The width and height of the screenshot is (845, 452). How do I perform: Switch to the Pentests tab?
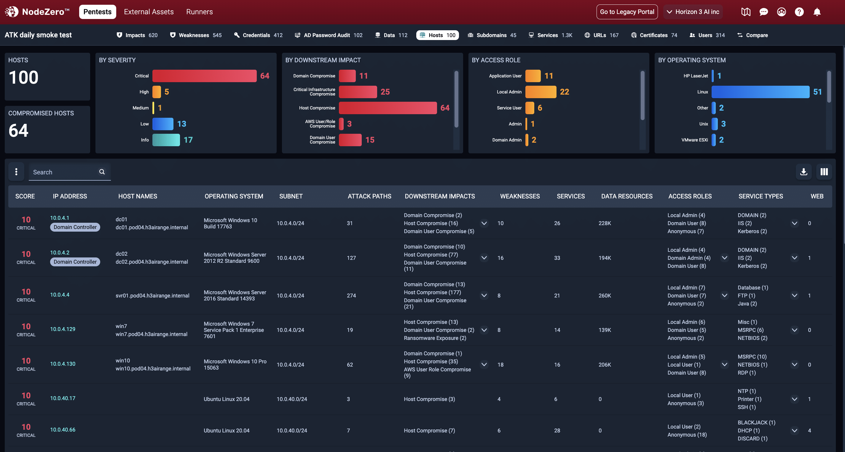tap(98, 12)
